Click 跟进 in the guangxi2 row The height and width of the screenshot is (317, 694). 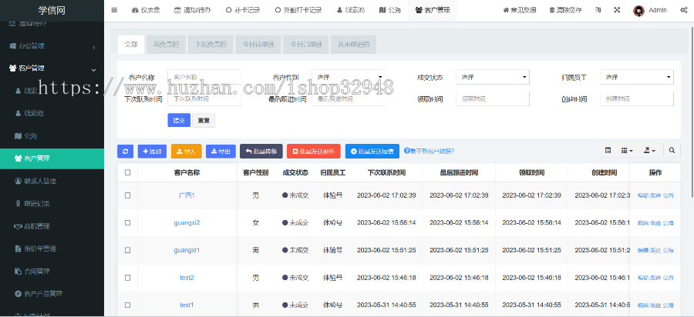(x=655, y=222)
